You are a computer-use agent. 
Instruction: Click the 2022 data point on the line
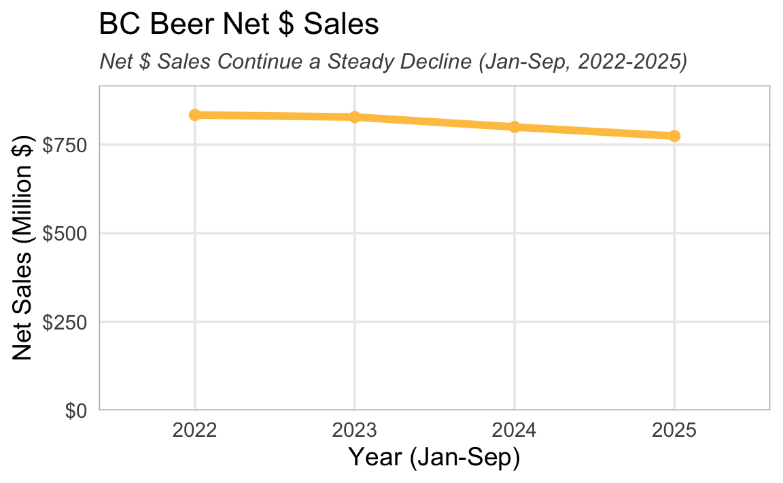(x=194, y=115)
